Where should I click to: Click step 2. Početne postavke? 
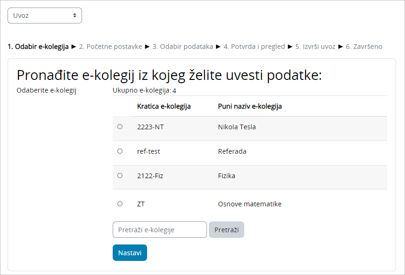110,47
